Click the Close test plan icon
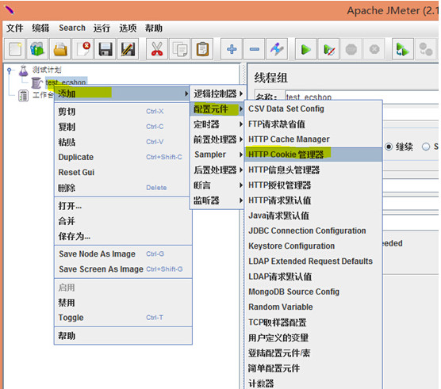 click(x=82, y=49)
